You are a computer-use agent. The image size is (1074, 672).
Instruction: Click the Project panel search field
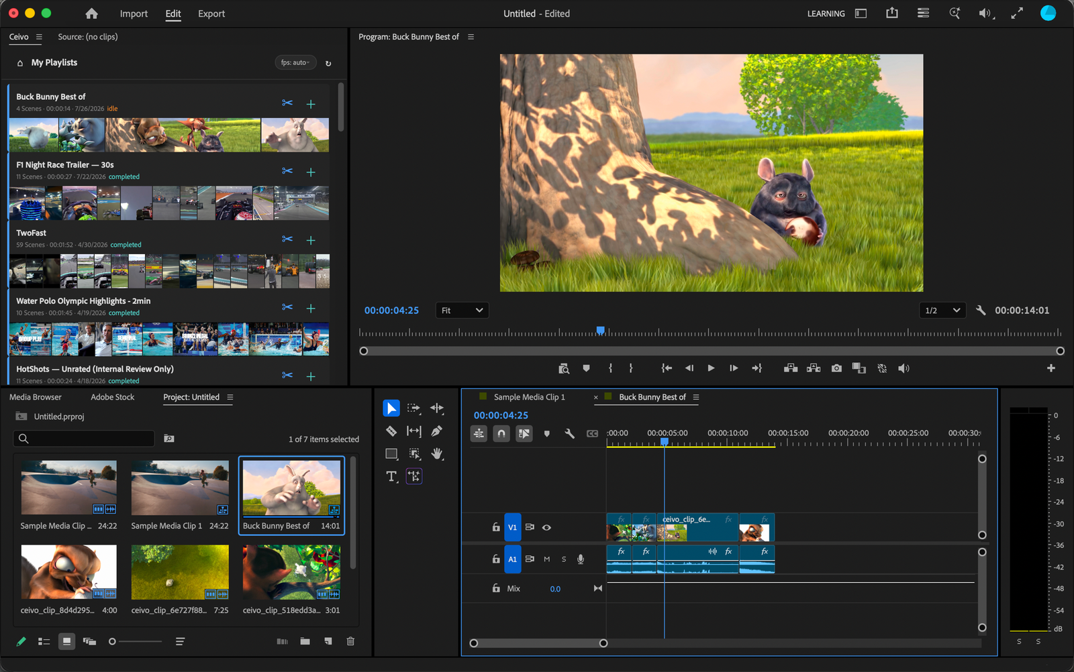point(84,439)
